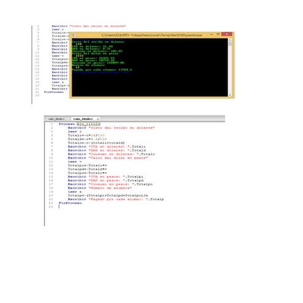The height and width of the screenshot is (303, 303).
Task: Click line "Totalpo<-Totalo*v" in lower editor
Action: pyautogui.click(x=88, y=173)
